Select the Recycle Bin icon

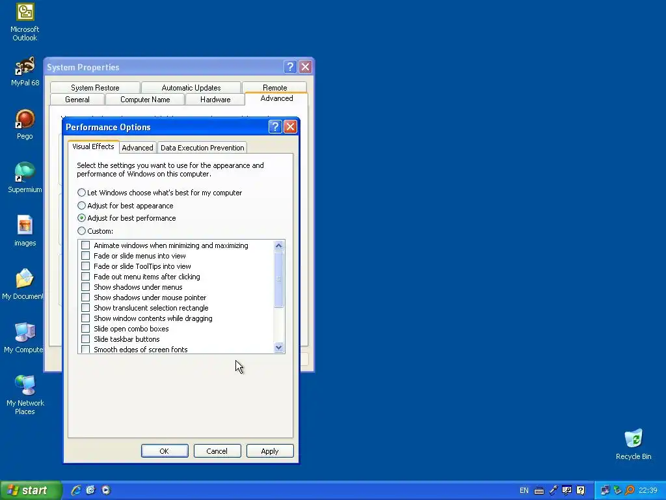(x=633, y=444)
